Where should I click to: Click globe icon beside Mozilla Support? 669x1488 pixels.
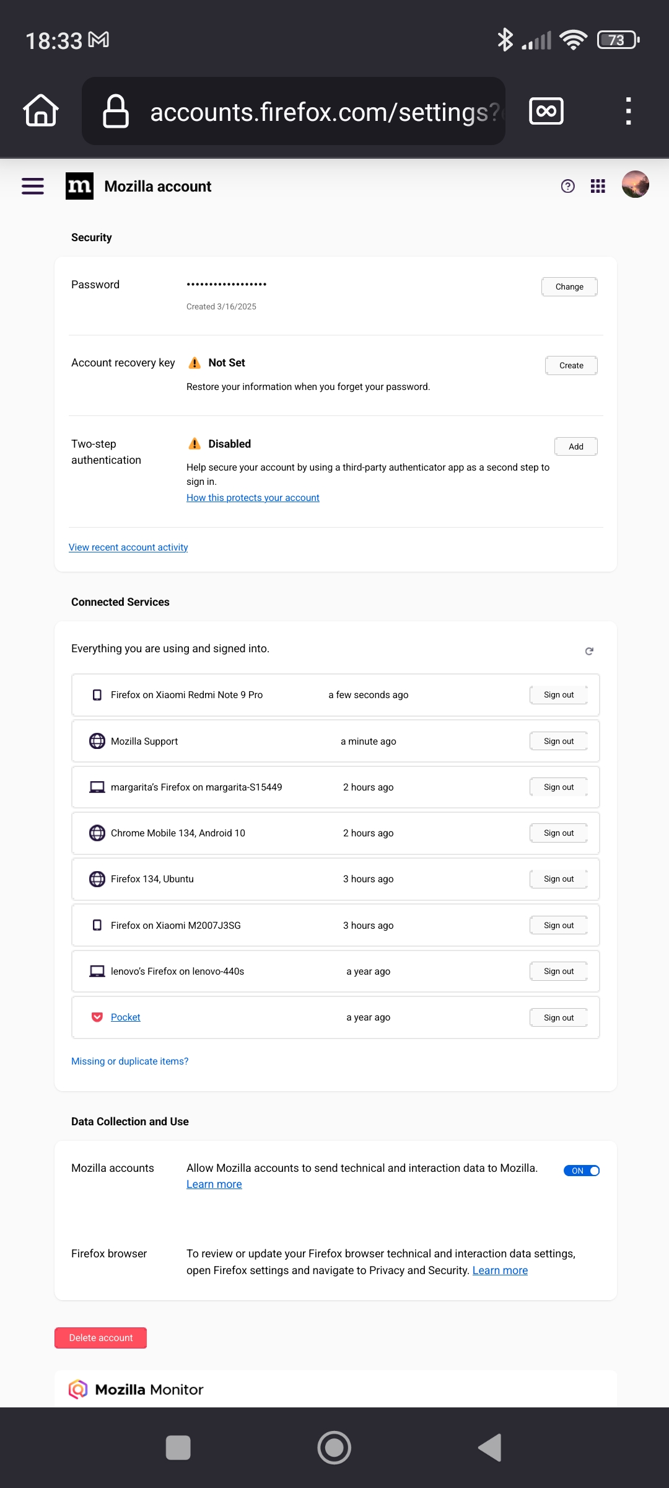(97, 741)
